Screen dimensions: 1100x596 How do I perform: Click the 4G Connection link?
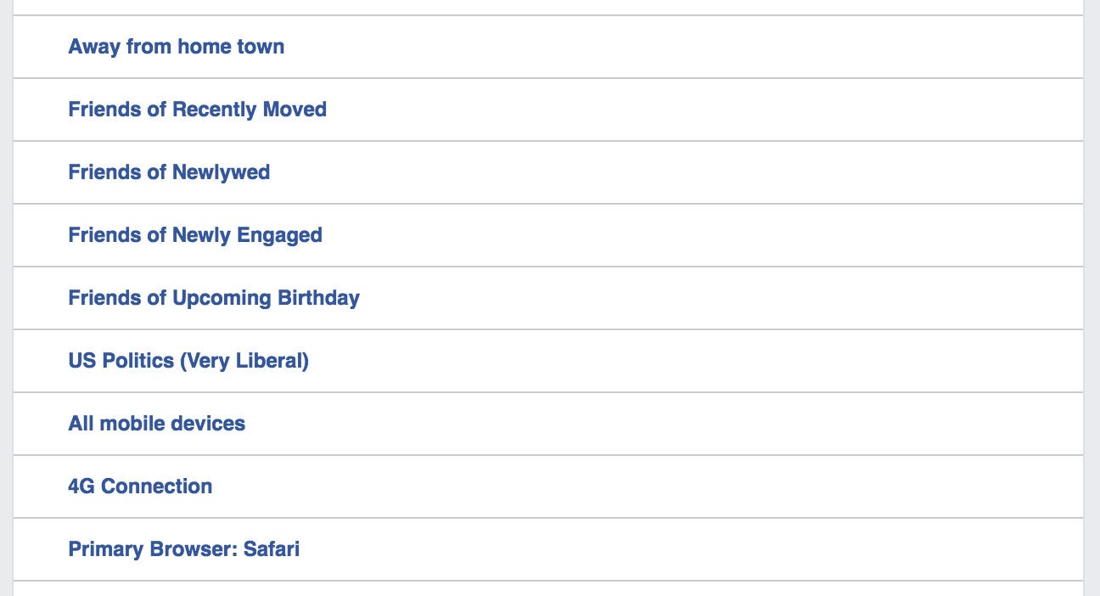[x=140, y=486]
